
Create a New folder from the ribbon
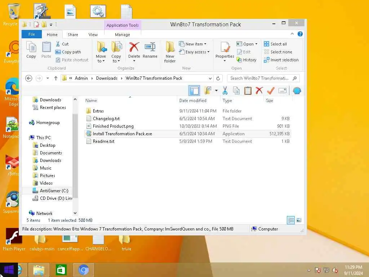click(170, 52)
